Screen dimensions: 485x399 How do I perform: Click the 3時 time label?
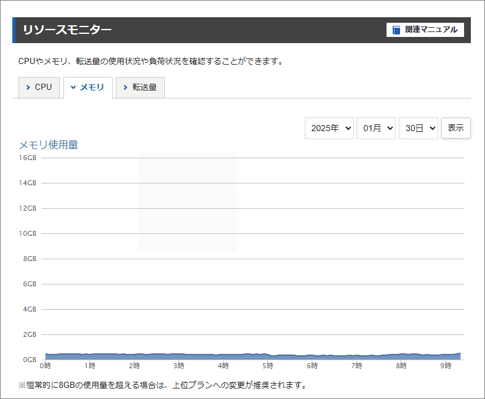pyautogui.click(x=178, y=366)
